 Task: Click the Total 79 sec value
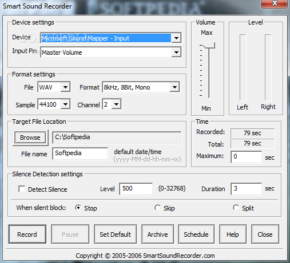pyautogui.click(x=252, y=143)
